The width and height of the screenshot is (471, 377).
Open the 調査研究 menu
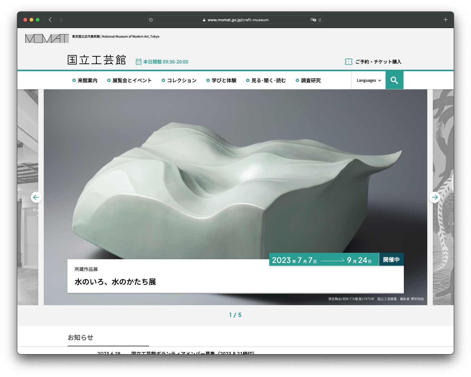[308, 80]
